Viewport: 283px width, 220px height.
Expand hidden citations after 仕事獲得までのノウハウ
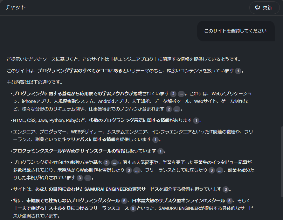click(x=177, y=110)
